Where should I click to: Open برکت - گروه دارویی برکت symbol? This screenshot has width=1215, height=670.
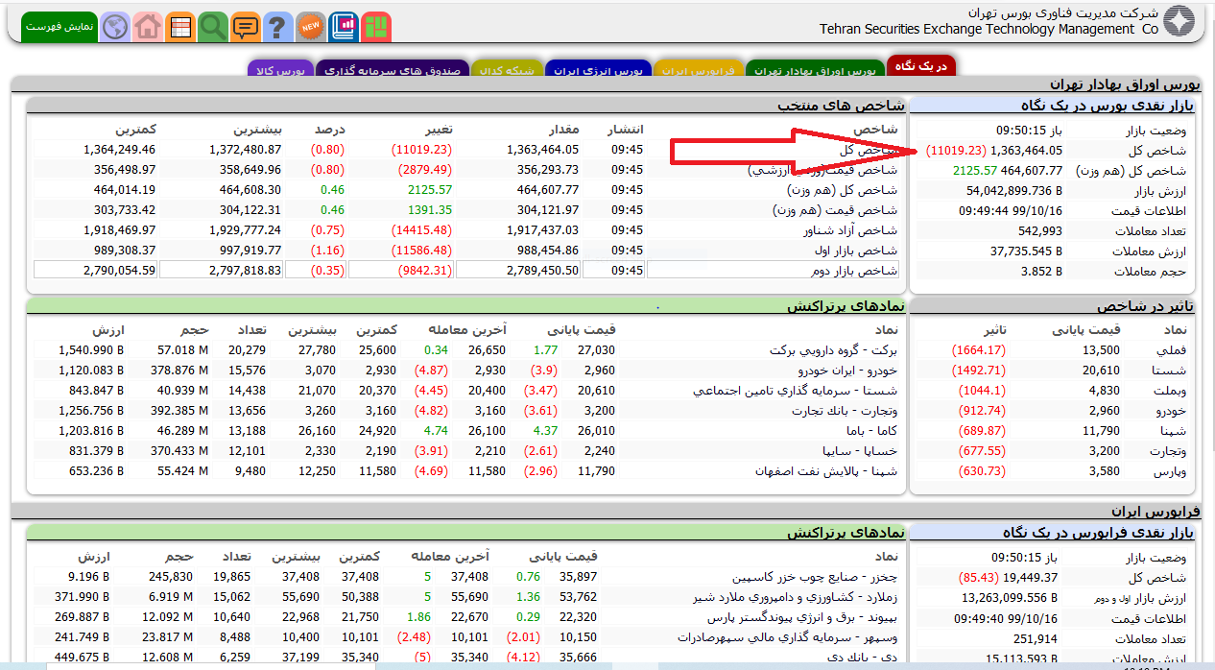833,350
